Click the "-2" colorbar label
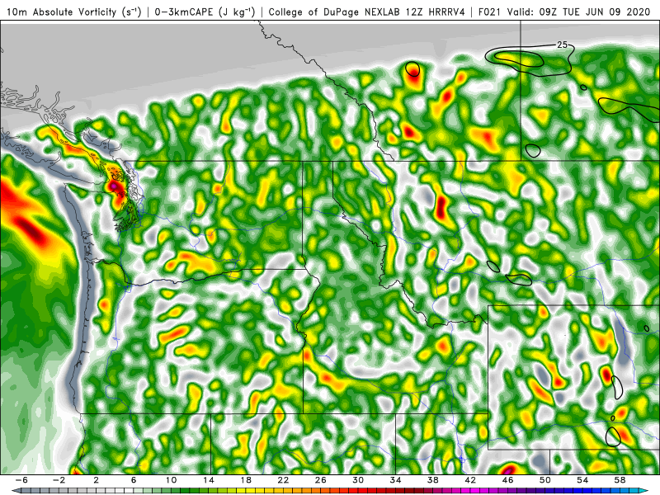Viewport: 660px width, 495px height. [59, 480]
